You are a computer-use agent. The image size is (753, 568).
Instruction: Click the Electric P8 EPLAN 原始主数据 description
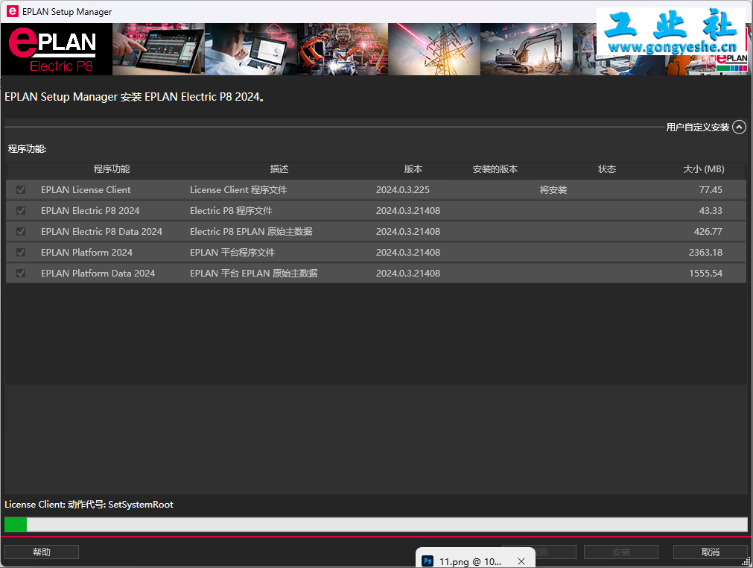(251, 232)
